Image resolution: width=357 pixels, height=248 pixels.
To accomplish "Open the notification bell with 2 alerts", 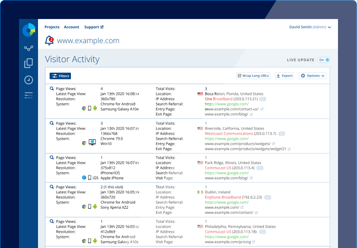I will tap(49, 40).
